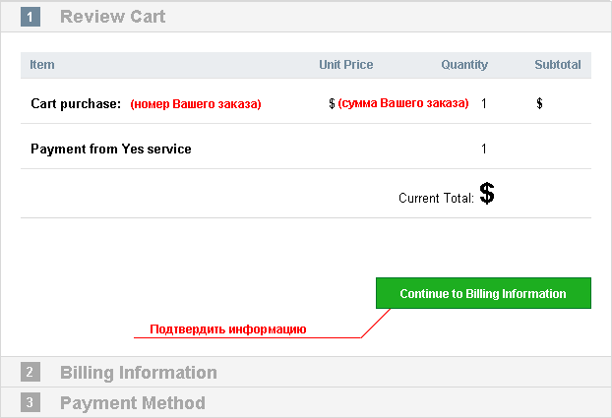The height and width of the screenshot is (418, 612).
Task: Continue to Billing Information button
Action: [483, 293]
